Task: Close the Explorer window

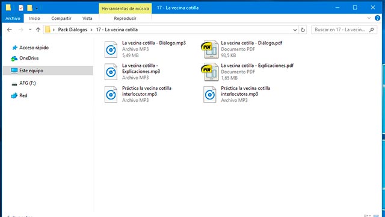Action: click(x=373, y=8)
